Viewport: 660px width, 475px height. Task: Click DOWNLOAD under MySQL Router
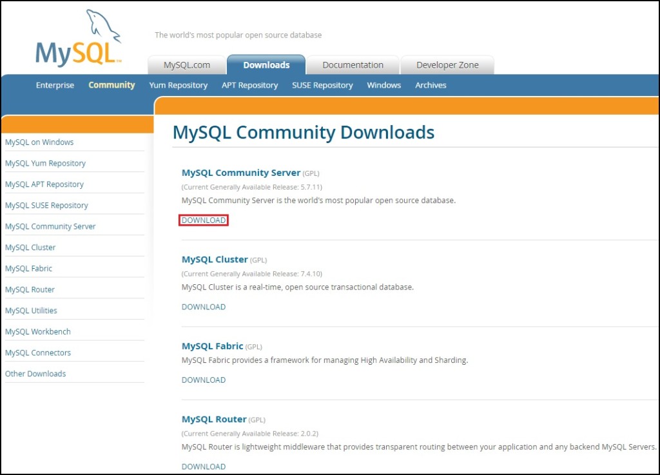point(204,467)
